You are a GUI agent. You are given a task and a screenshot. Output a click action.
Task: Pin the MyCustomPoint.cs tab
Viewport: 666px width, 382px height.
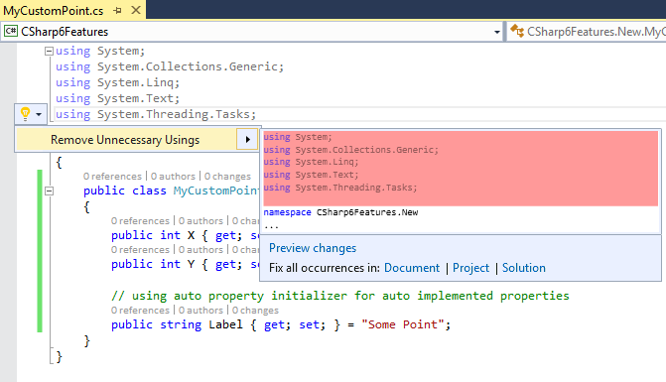(x=118, y=10)
